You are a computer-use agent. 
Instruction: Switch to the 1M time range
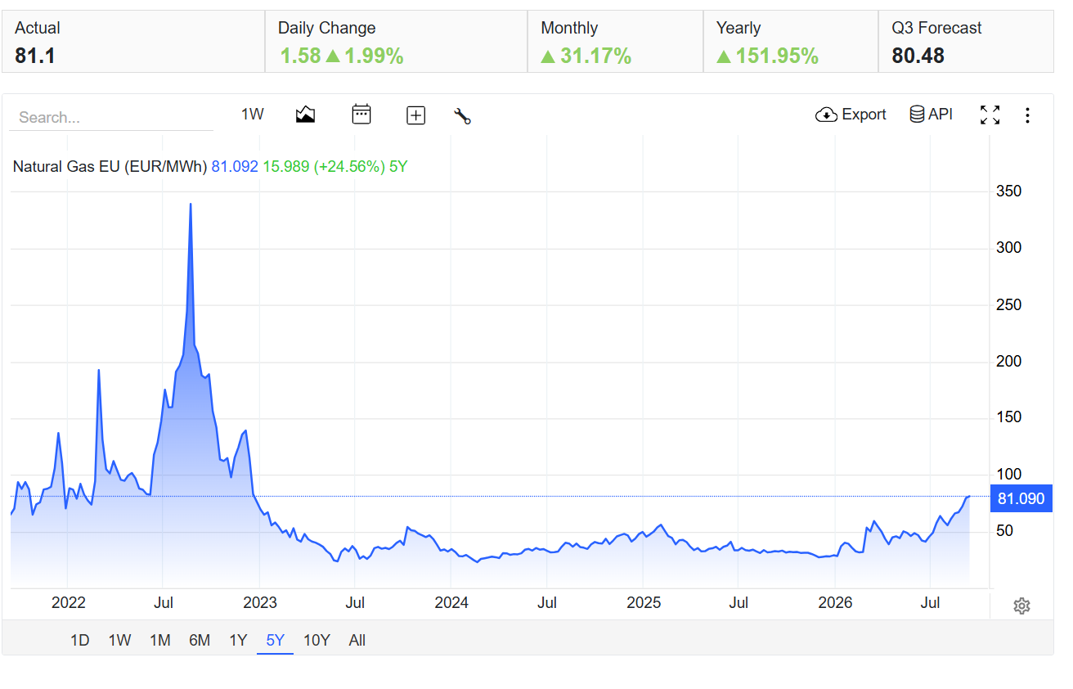(x=159, y=641)
